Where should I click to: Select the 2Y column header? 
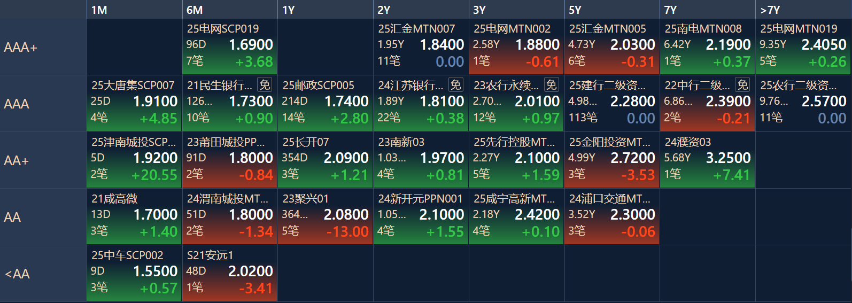point(421,10)
